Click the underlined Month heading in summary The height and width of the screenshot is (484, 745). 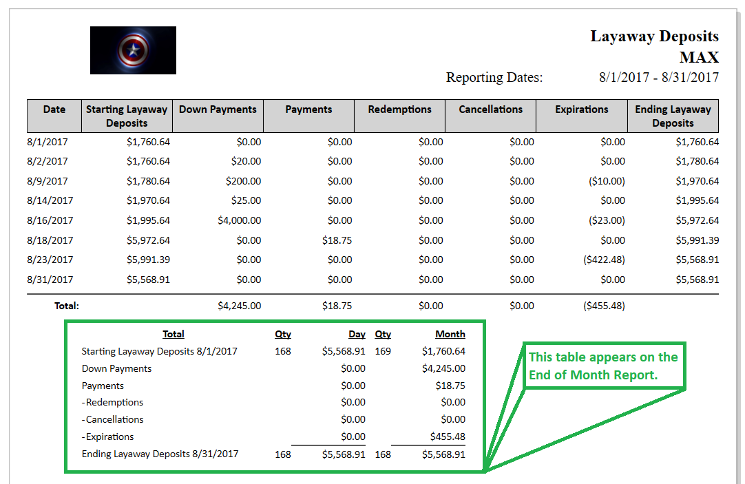(x=450, y=335)
